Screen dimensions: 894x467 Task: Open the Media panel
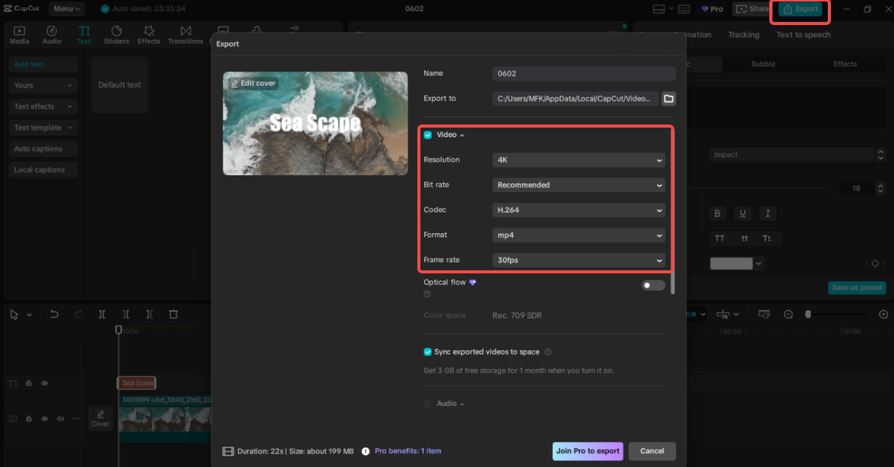[x=18, y=34]
